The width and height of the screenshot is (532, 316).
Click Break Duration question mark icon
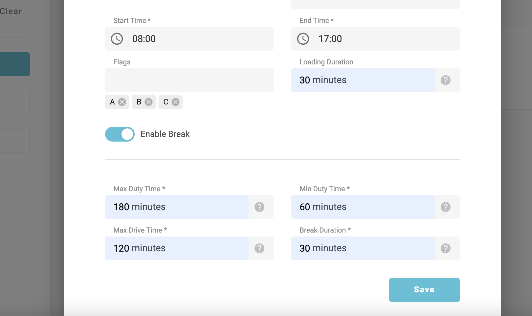(x=446, y=248)
